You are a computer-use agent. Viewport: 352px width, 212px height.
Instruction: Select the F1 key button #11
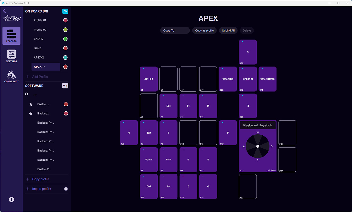188,106
